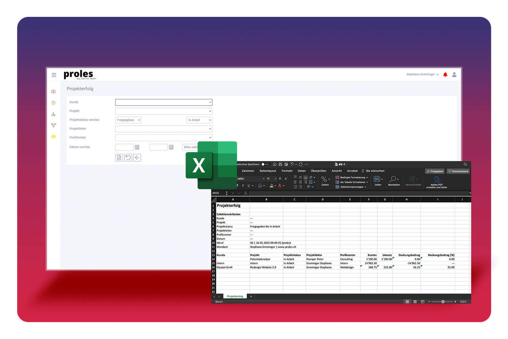Apply underline formatting in Excel
This screenshot has height=339, width=508.
coord(249,186)
